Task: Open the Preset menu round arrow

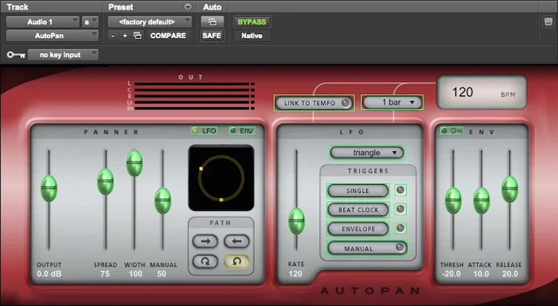Action: [188, 7]
